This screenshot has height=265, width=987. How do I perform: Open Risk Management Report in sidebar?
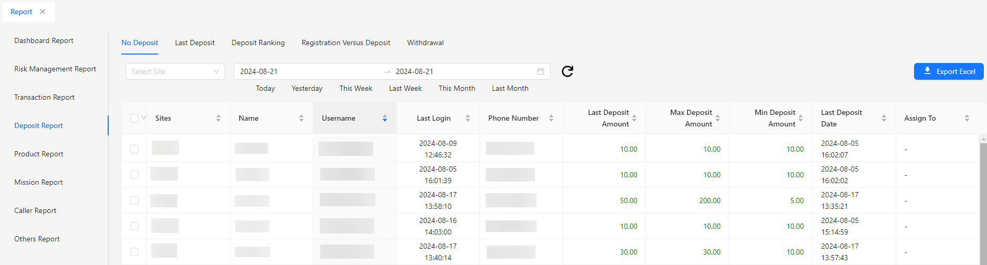[55, 69]
